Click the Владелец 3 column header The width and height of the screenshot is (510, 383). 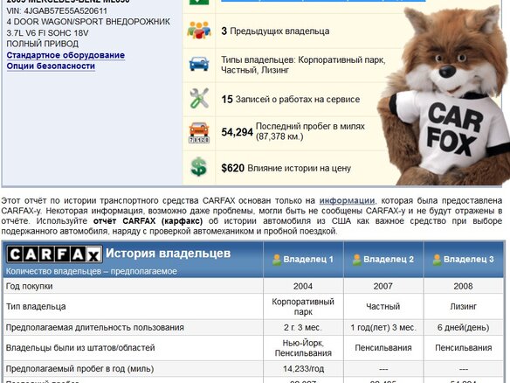464,260
